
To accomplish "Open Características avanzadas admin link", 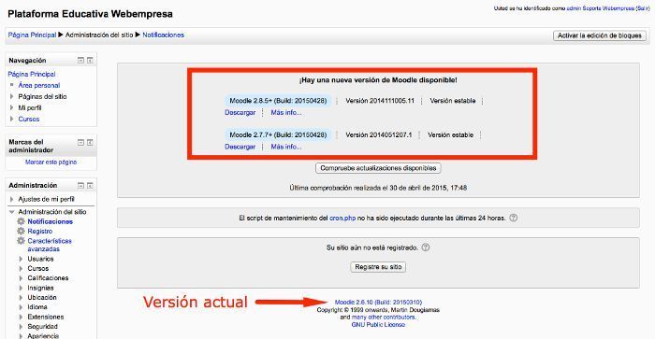I will point(50,245).
